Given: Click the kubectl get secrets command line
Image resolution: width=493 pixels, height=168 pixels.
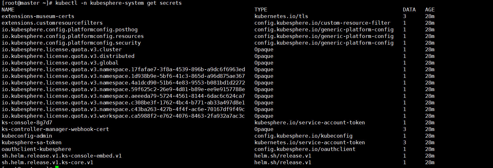Looking at the screenshot, I should pyautogui.click(x=92, y=3).
